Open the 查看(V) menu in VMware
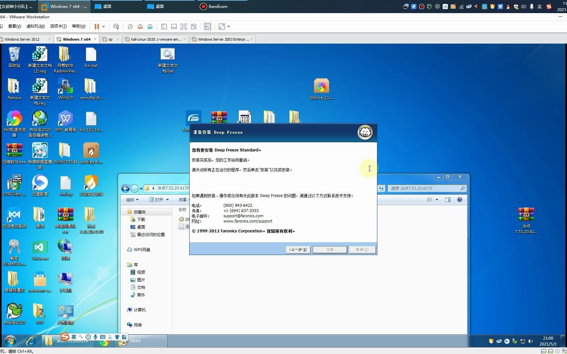The image size is (567, 354). [14, 26]
